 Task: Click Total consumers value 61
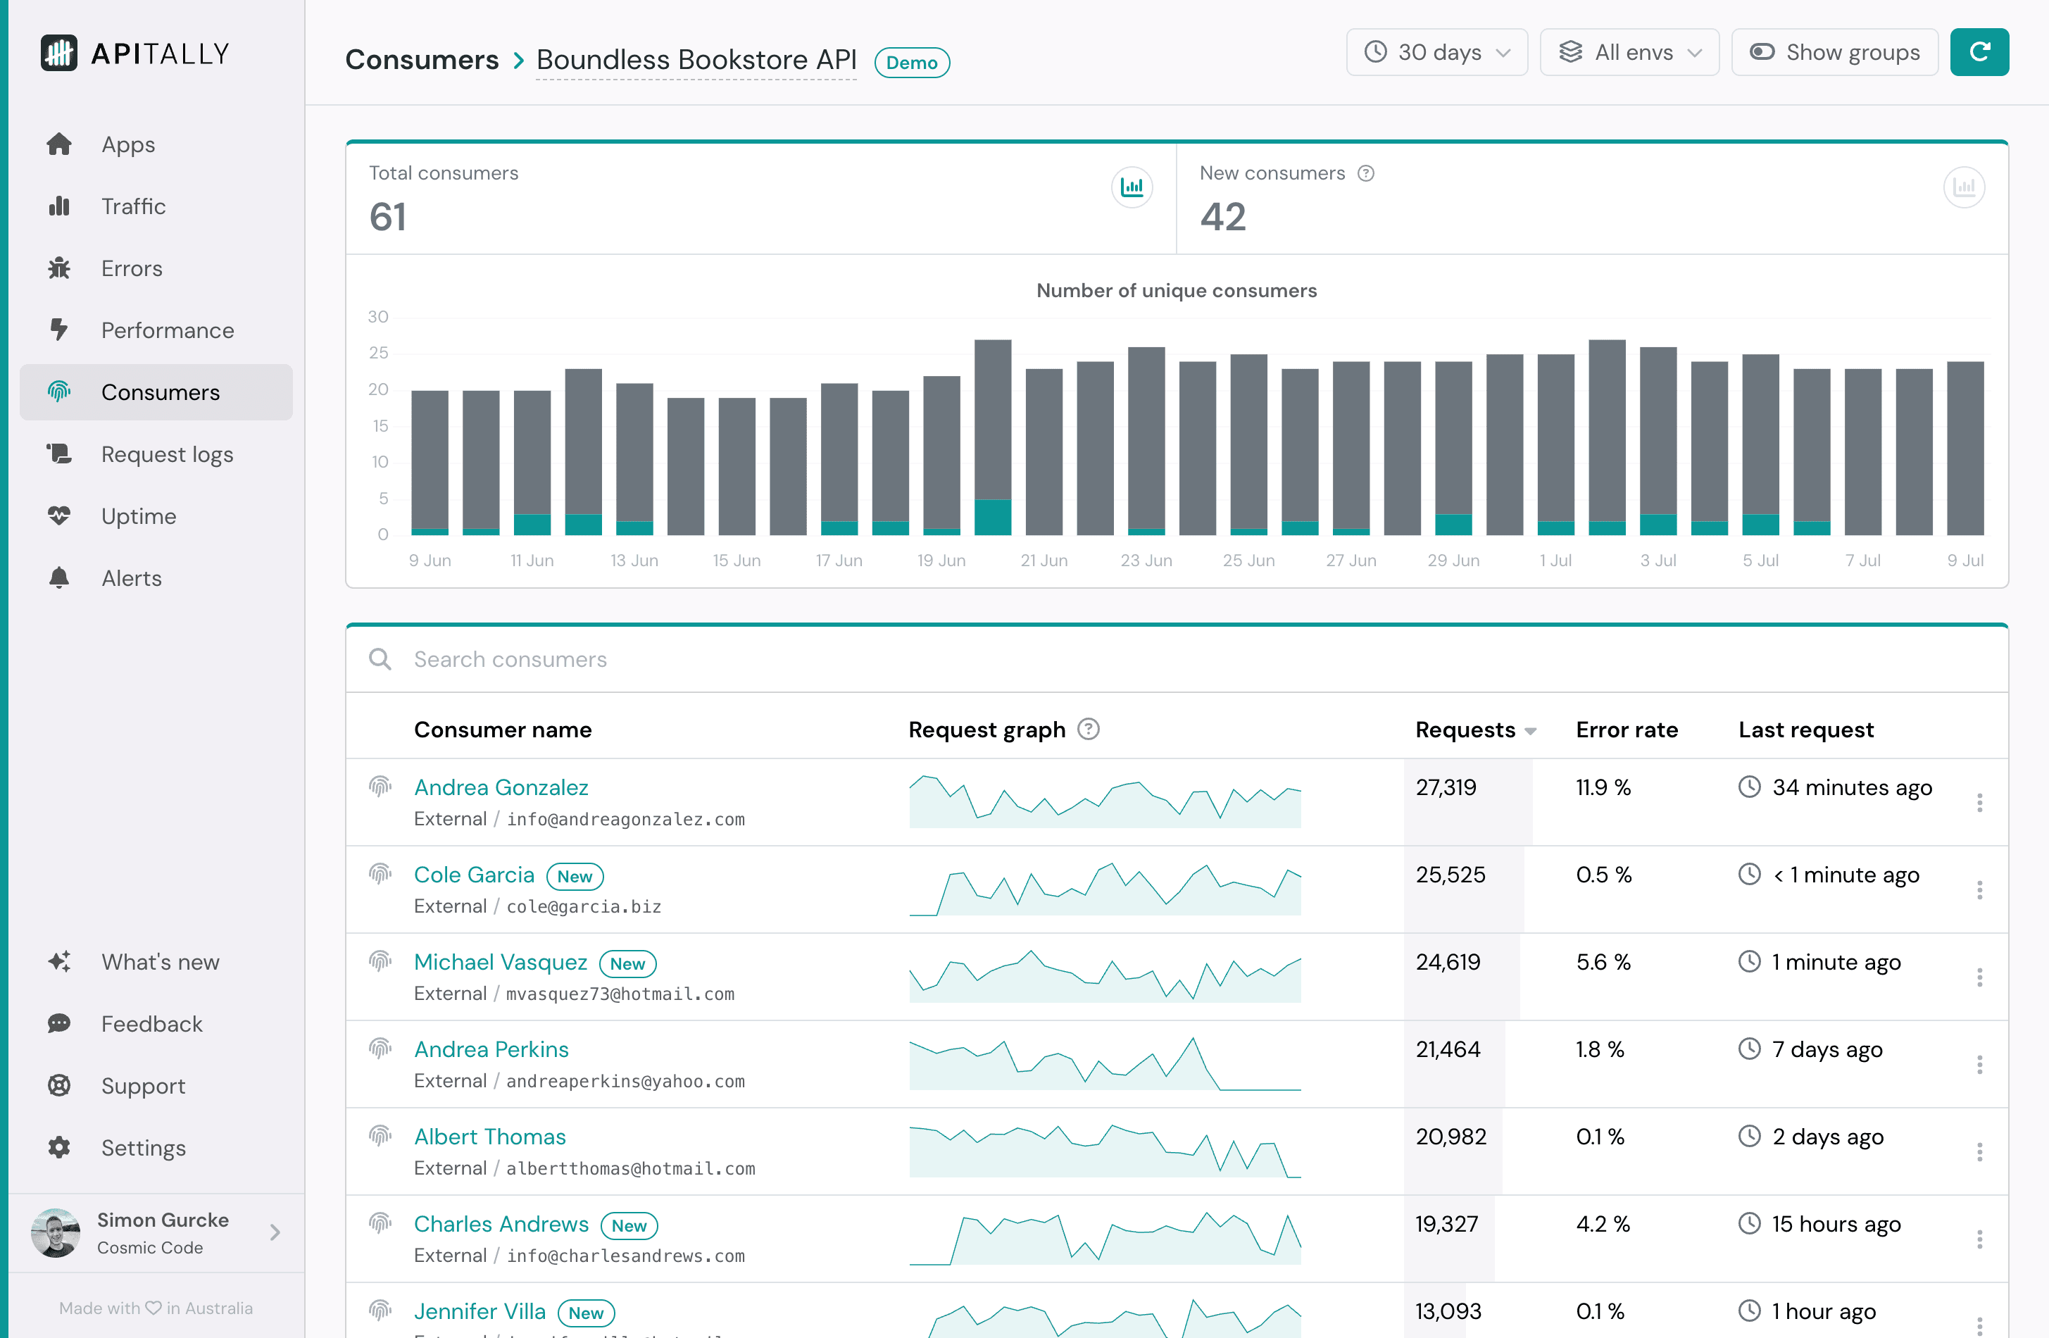point(387,216)
